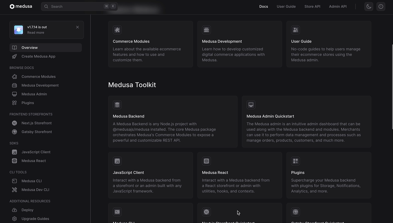Dismiss the v1.7.14 announcement banner

(78, 27)
